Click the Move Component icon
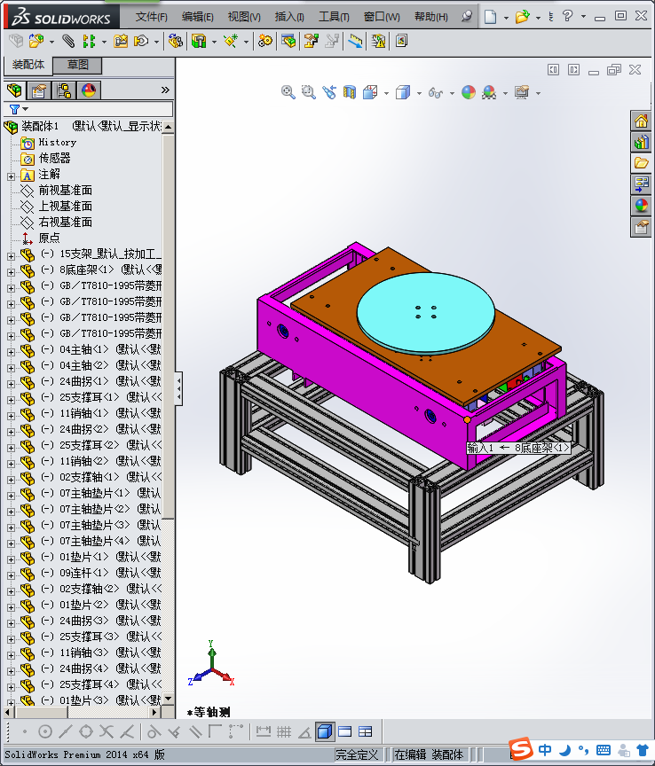Screen dimensions: 655x766 coord(142,41)
